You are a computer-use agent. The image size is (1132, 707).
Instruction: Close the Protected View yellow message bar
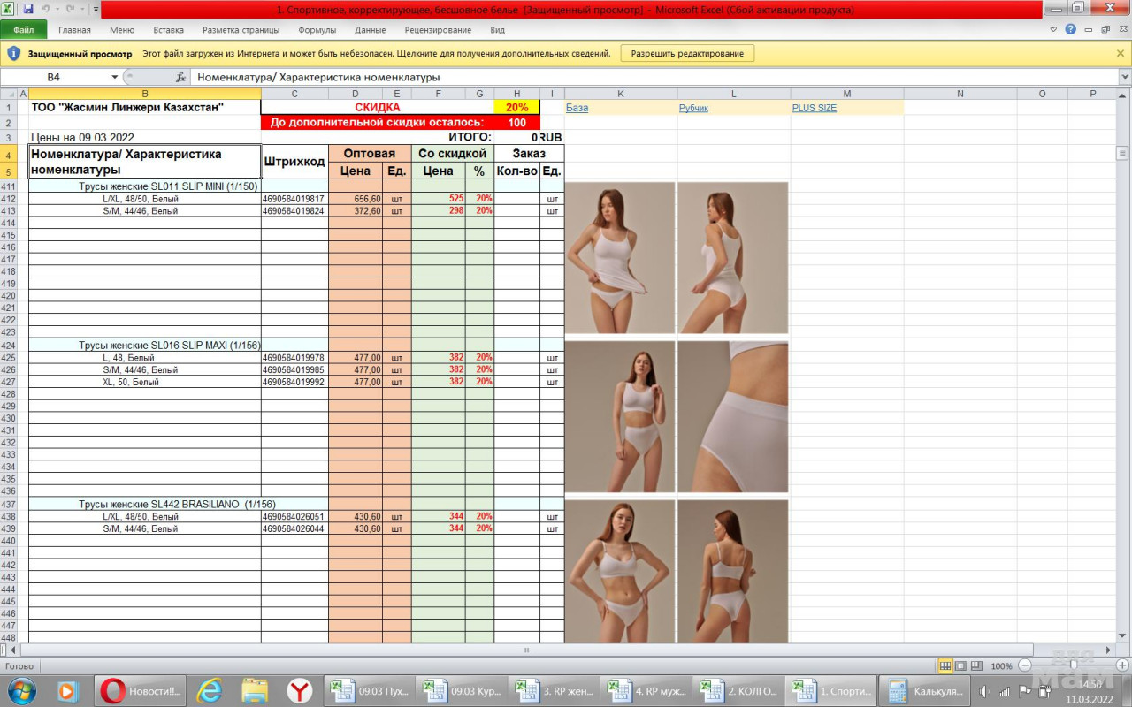point(1121,53)
